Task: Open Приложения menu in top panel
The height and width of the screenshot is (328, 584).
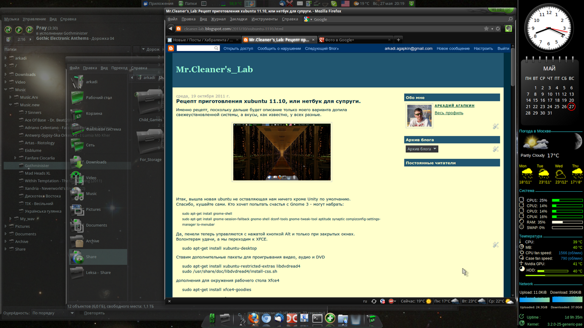Action: (x=158, y=4)
